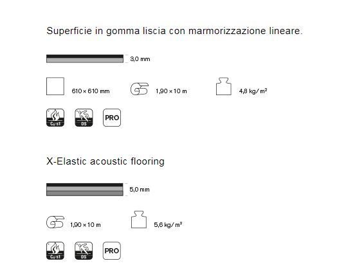
Task: Click the weight icon for 5,6 kg/m²
Action: coord(139,219)
